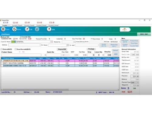Enable the Scan Barcode checkbox
Viewport: 152px width, 114px height.
[x=16, y=49]
